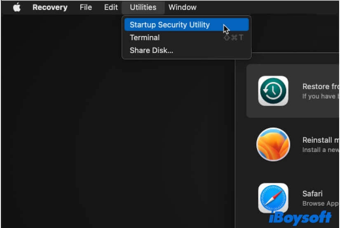
Task: Open the Apple menu
Action: tap(16, 7)
